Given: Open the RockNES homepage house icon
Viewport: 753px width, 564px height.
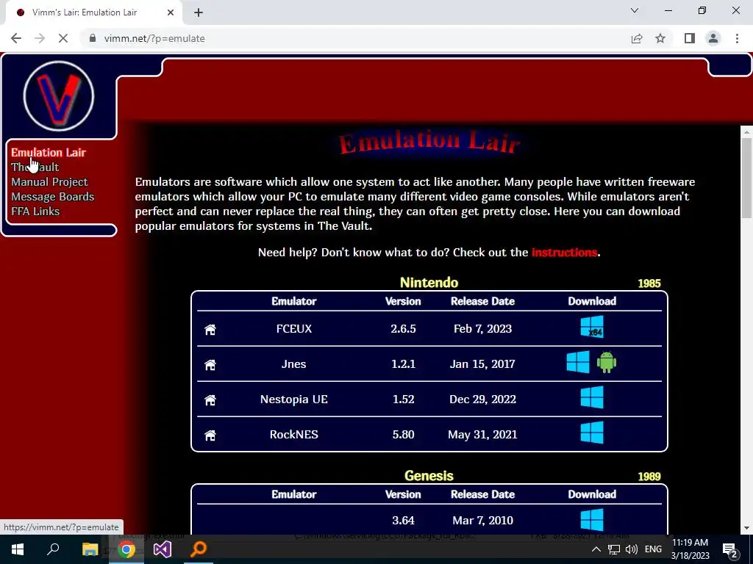Looking at the screenshot, I should (210, 435).
